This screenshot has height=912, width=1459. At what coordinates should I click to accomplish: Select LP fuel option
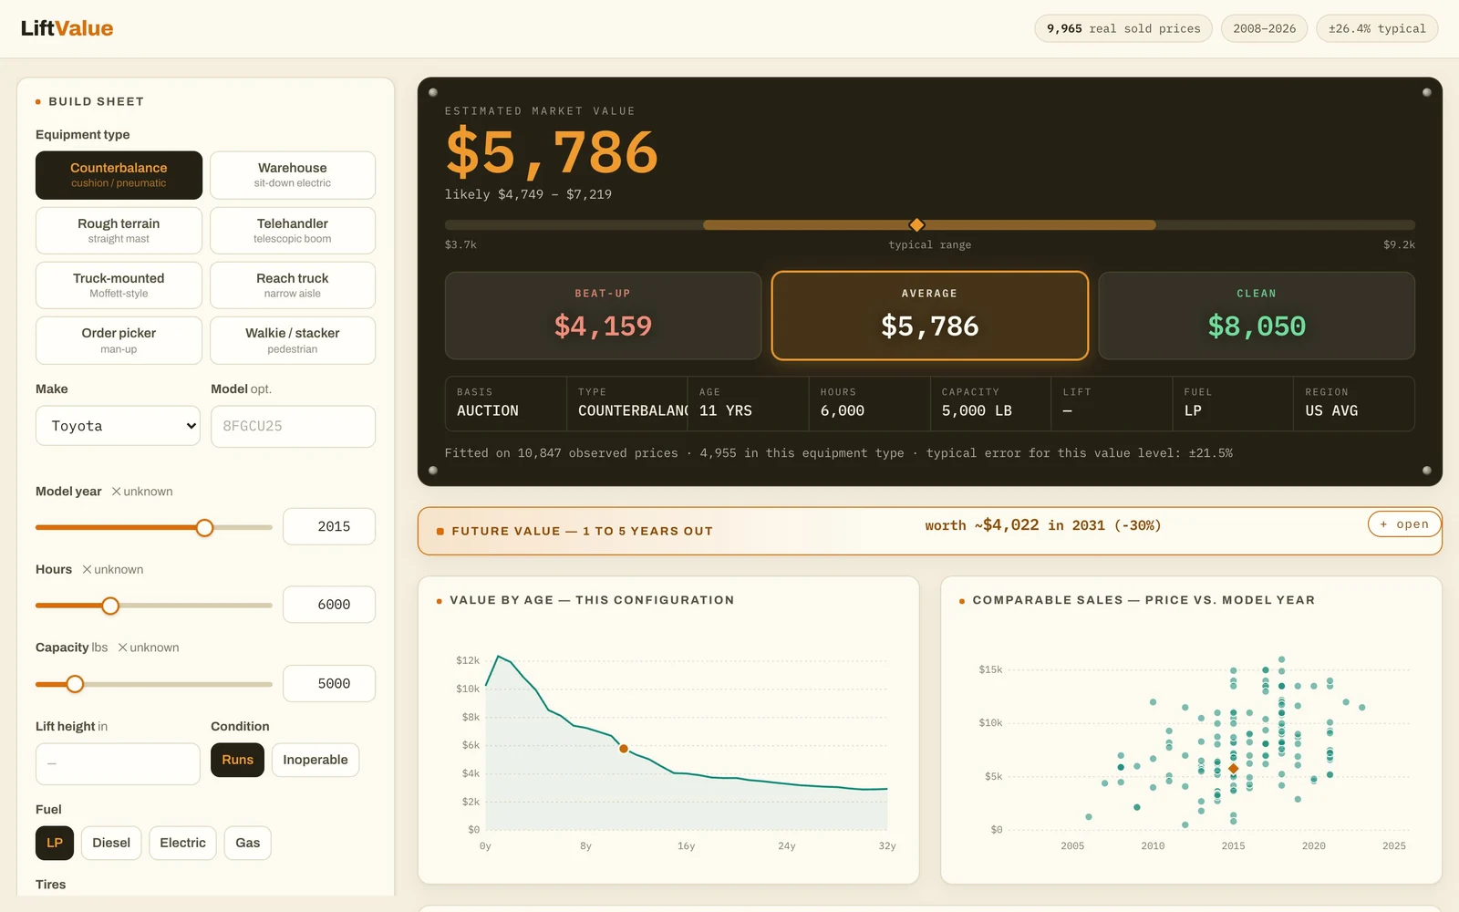pos(55,843)
